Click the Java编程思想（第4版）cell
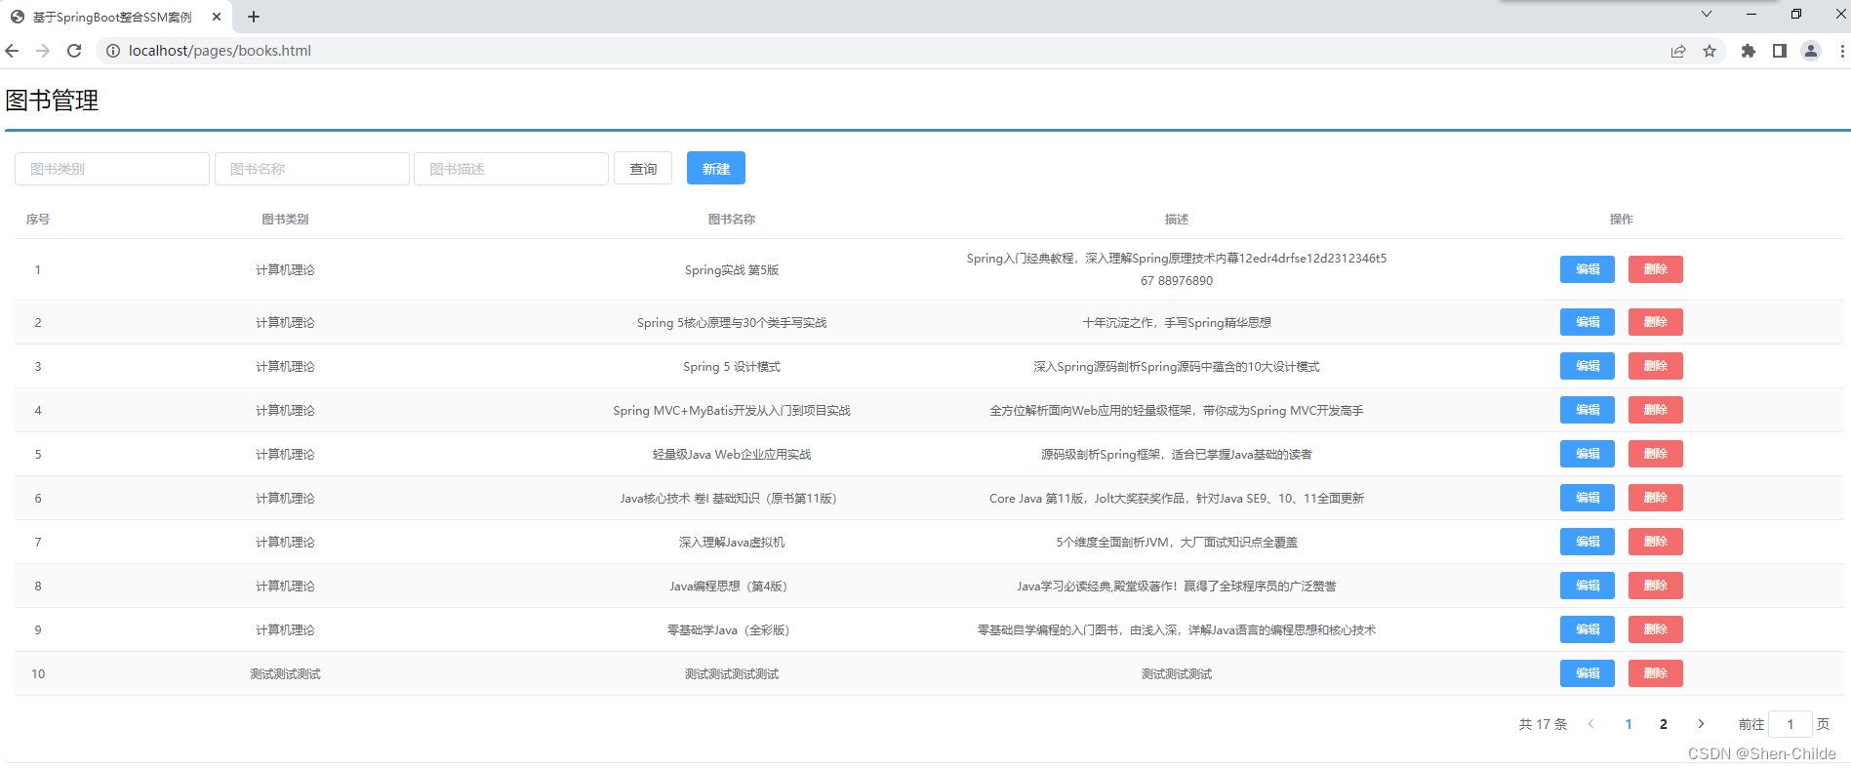 click(728, 587)
